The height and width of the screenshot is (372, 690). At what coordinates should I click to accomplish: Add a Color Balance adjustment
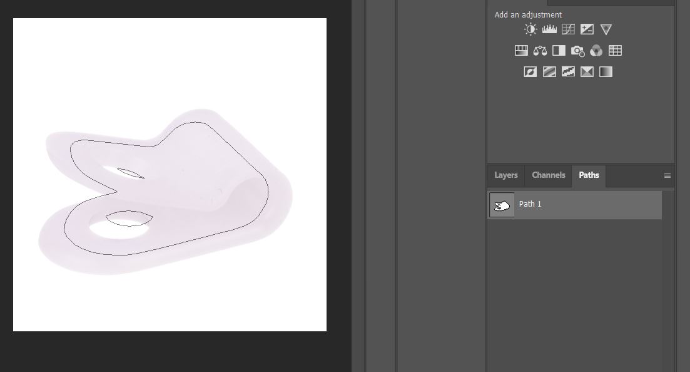pyautogui.click(x=540, y=51)
